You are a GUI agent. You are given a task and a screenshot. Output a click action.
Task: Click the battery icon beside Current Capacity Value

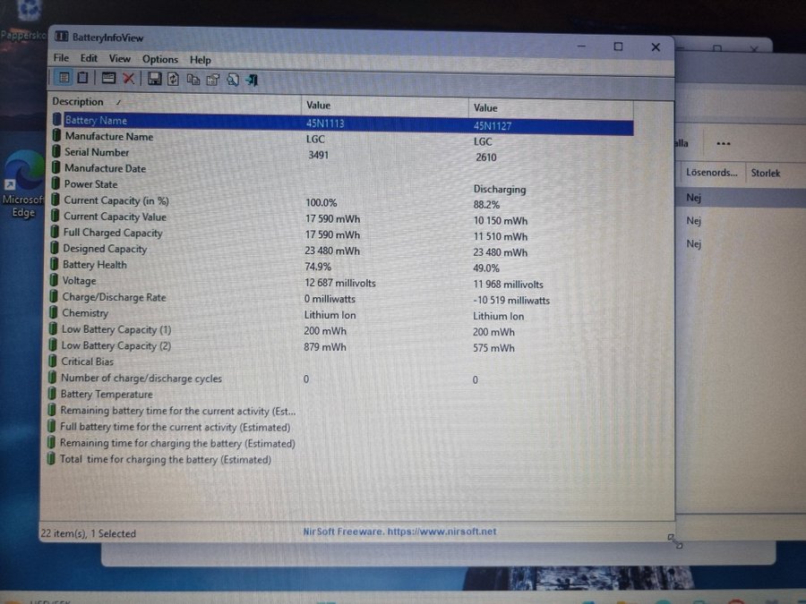tap(55, 216)
